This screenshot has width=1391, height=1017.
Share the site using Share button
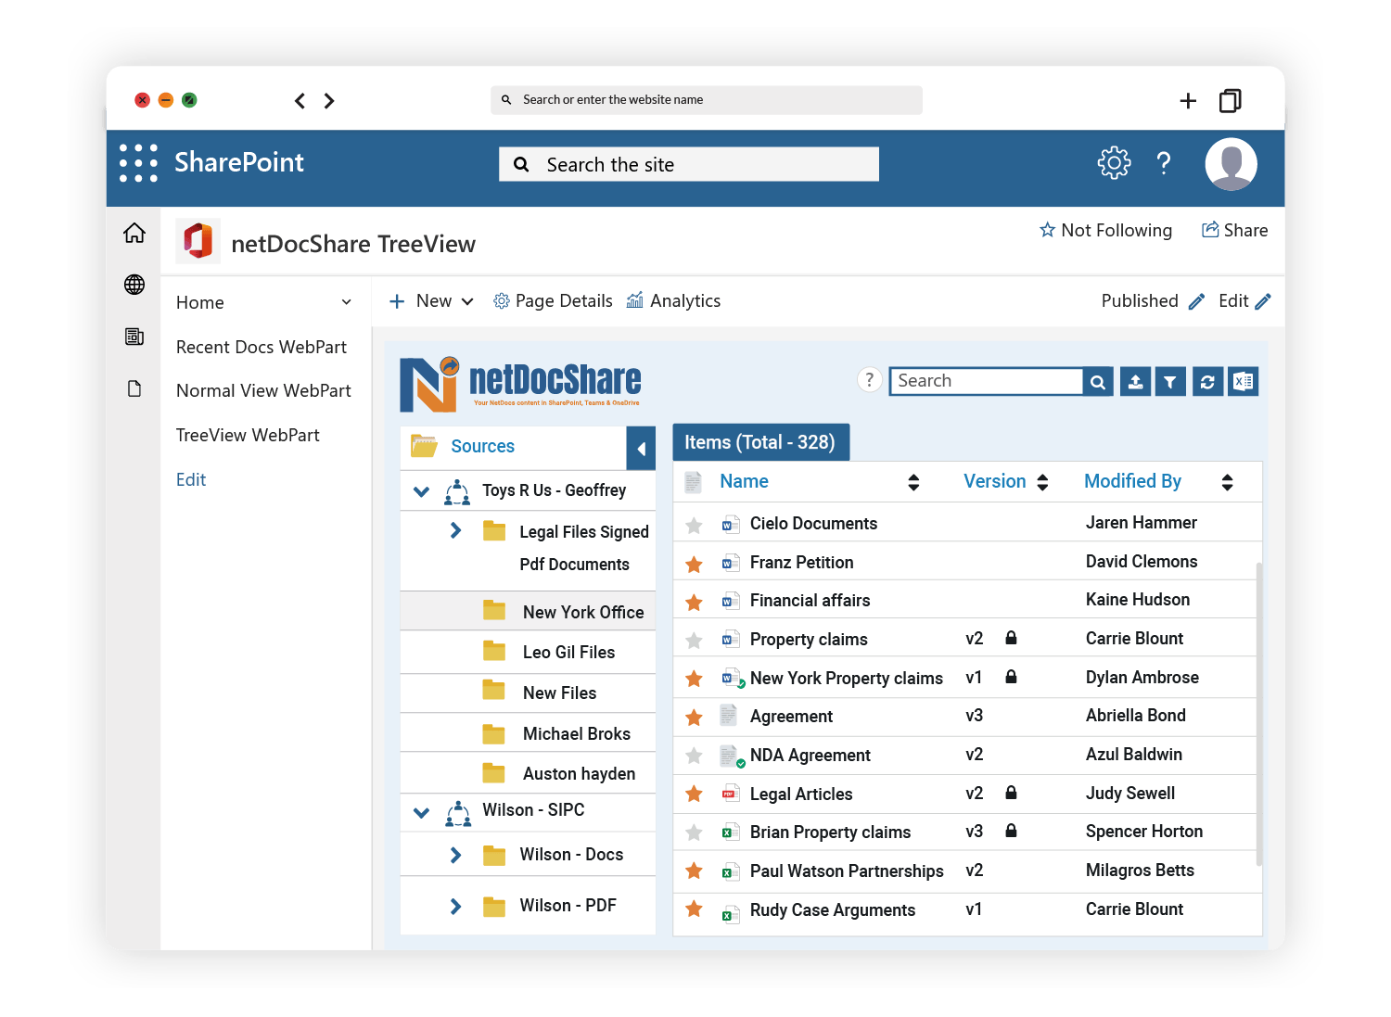pos(1234,230)
